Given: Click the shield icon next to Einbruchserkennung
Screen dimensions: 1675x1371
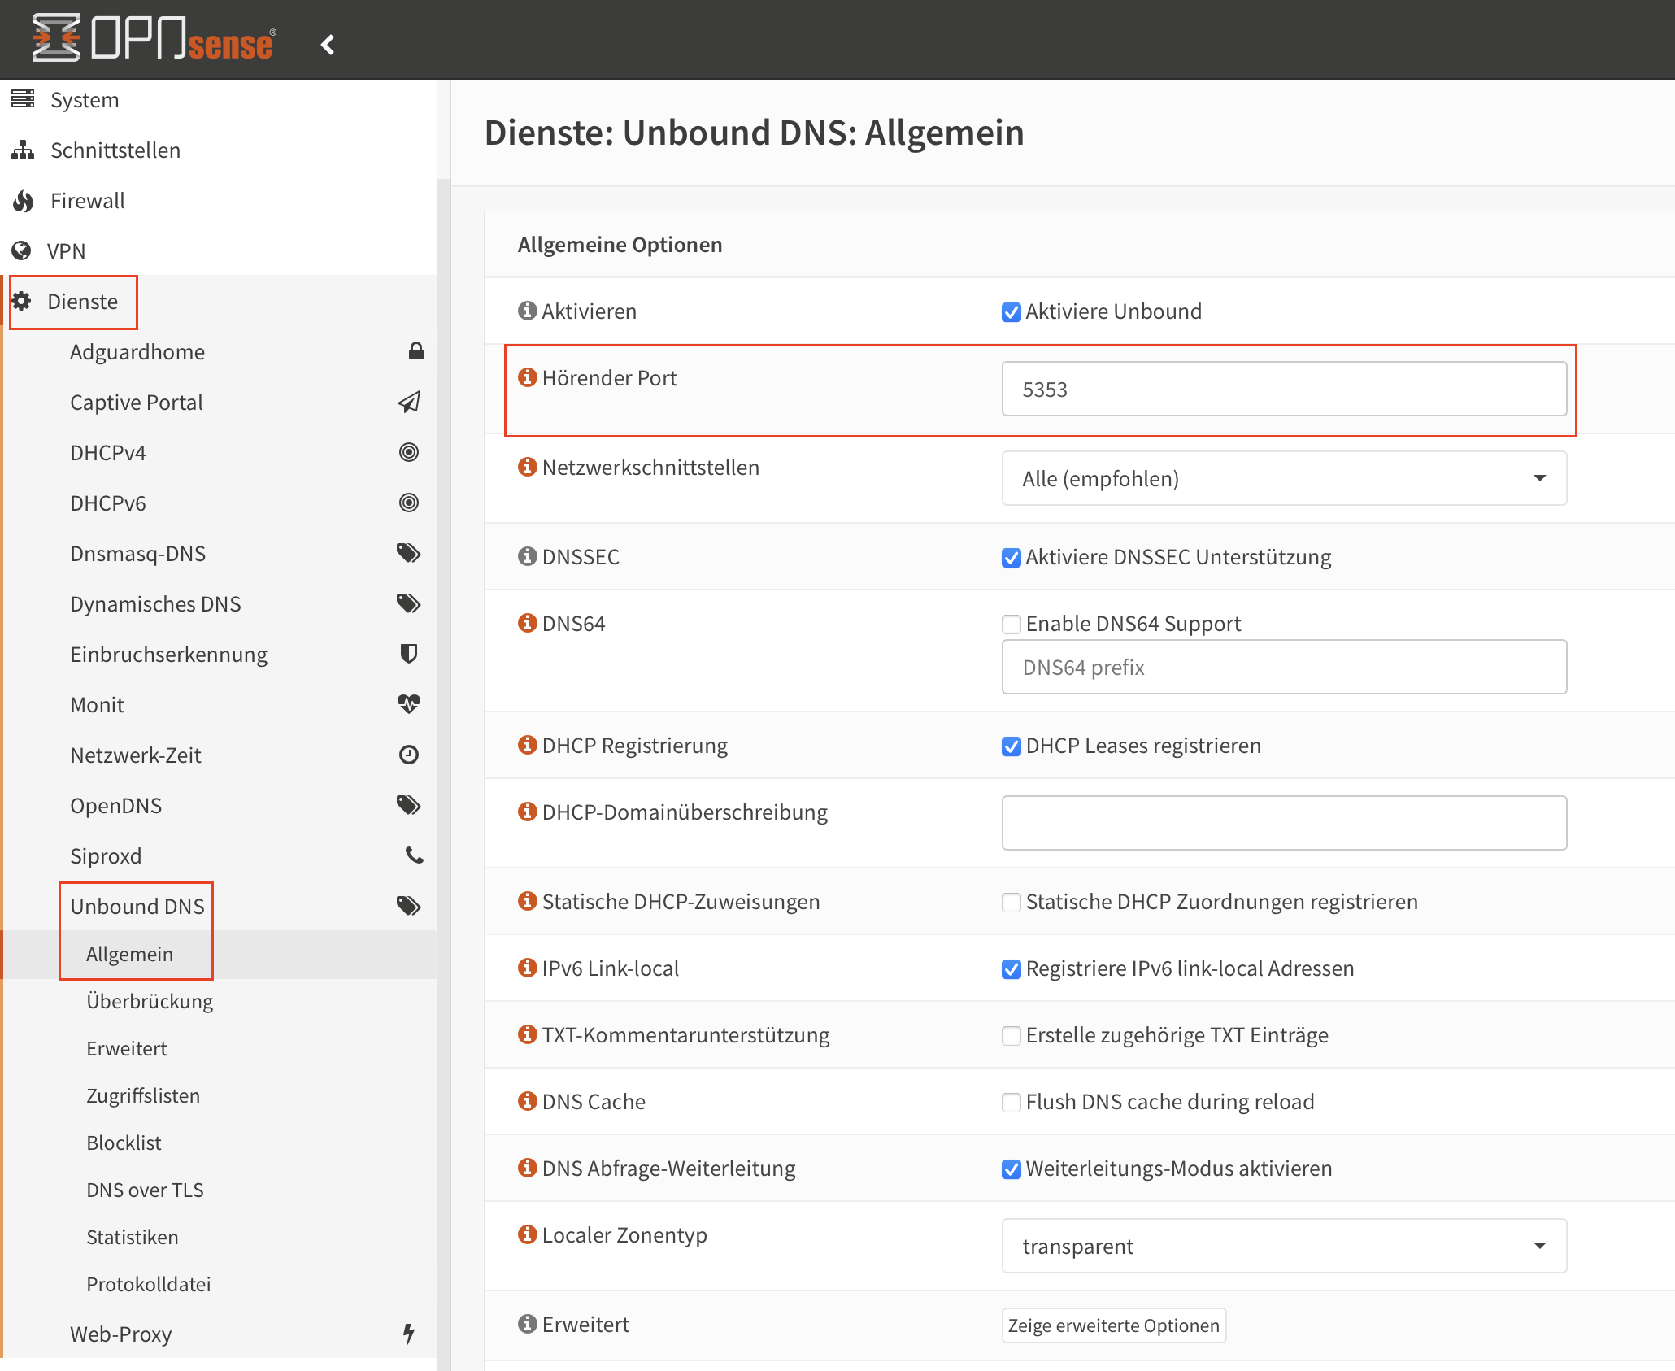Looking at the screenshot, I should click(x=409, y=653).
